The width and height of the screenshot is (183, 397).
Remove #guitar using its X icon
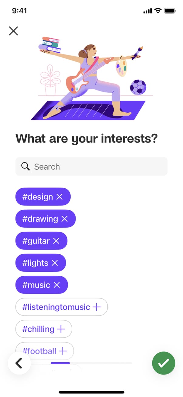tap(56, 241)
